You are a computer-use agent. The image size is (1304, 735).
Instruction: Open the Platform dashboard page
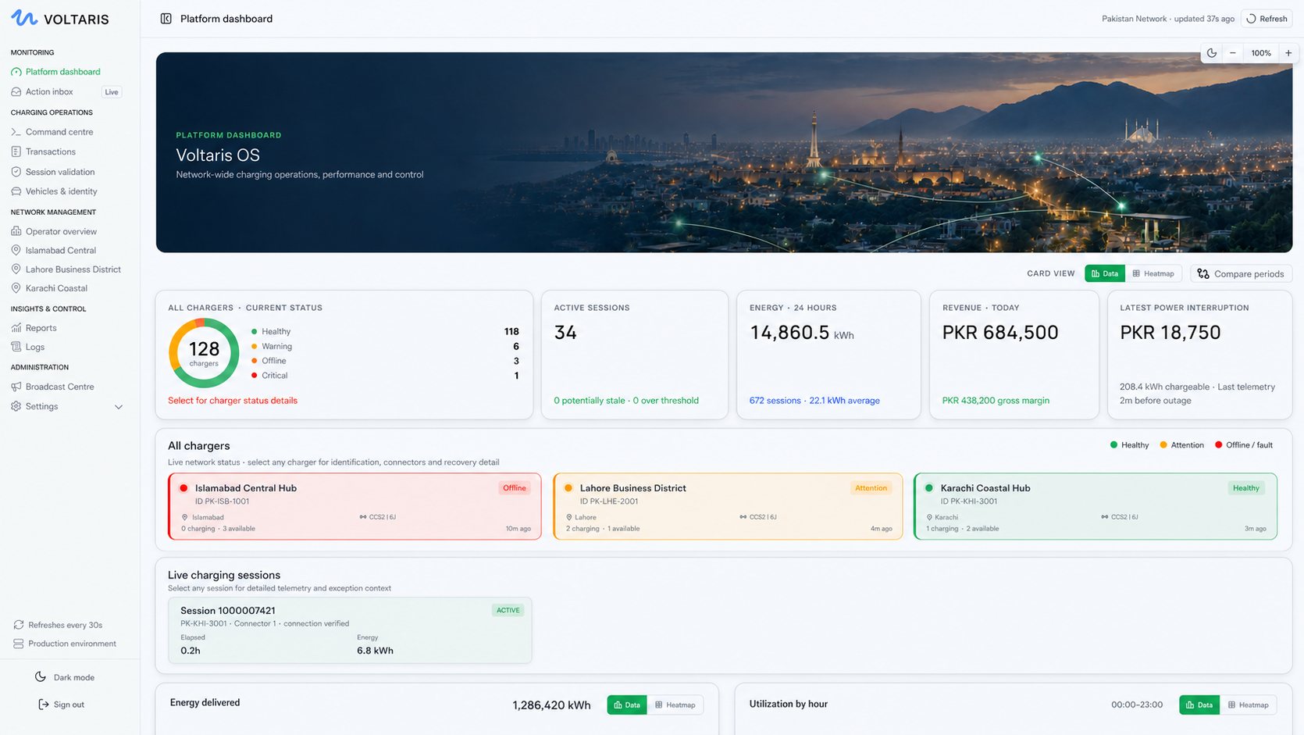coord(62,72)
